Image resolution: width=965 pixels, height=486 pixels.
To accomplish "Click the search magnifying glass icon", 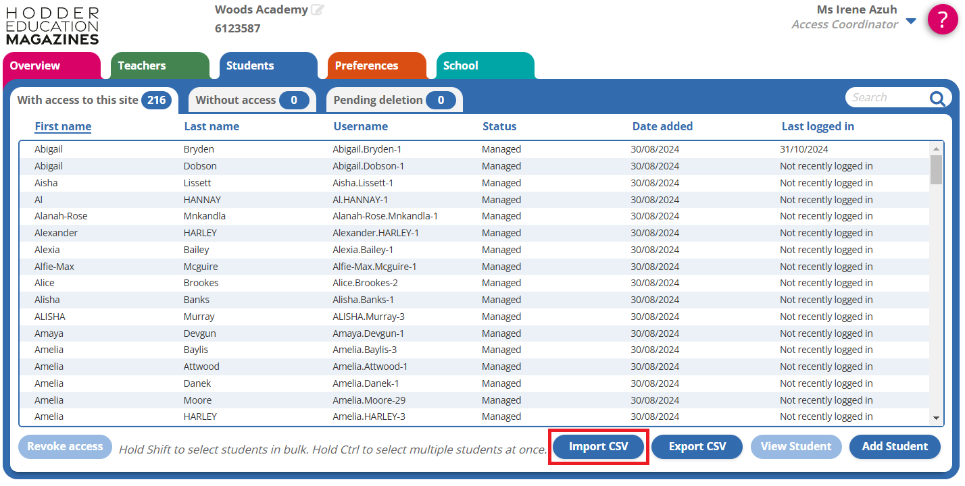I will point(937,99).
